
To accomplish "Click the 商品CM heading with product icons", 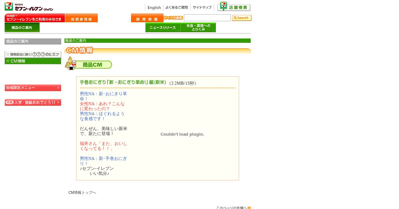I will coord(88,63).
